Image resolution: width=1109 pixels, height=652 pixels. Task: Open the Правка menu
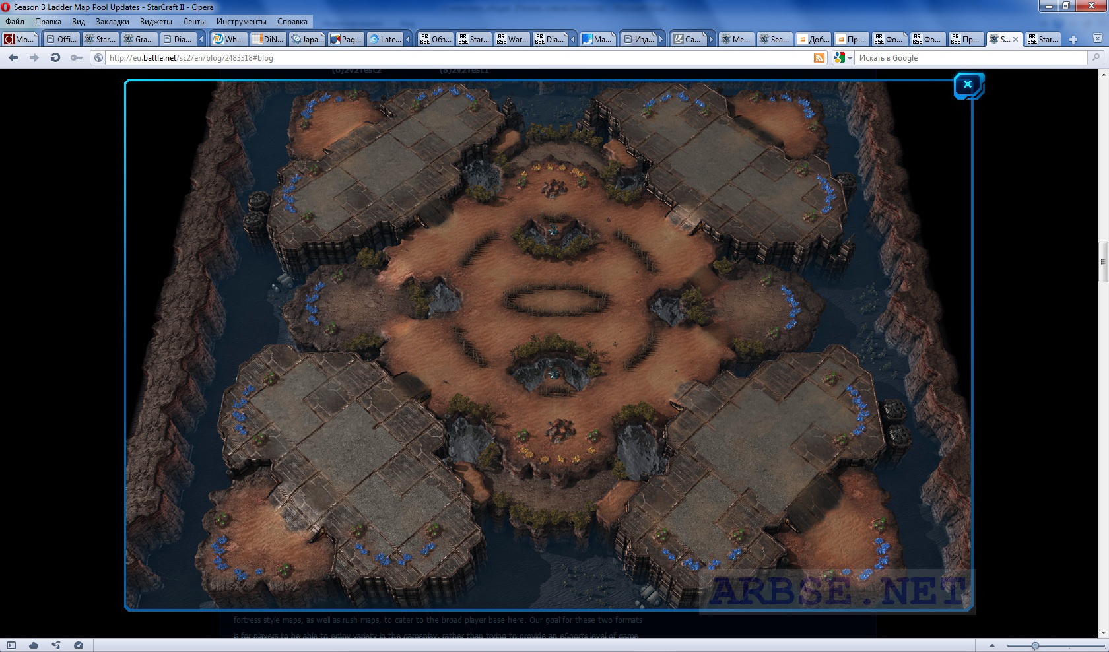(48, 22)
